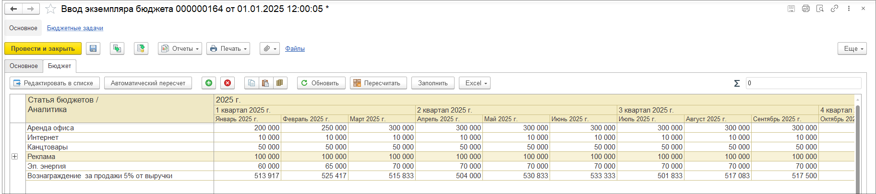Image resolution: width=876 pixels, height=194 pixels.
Task: Click the sum total input field
Action: [803, 83]
